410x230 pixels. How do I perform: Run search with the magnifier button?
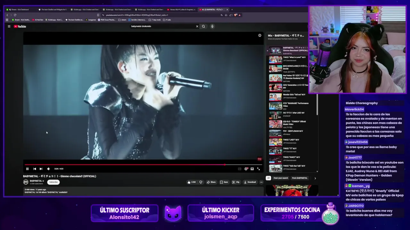[203, 27]
